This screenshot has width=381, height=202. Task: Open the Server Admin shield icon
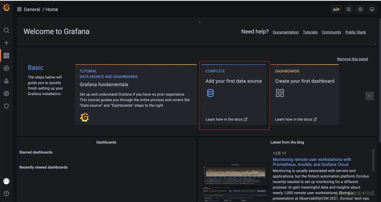click(x=6, y=106)
